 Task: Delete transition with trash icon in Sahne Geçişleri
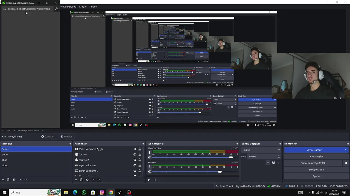pos(273,162)
